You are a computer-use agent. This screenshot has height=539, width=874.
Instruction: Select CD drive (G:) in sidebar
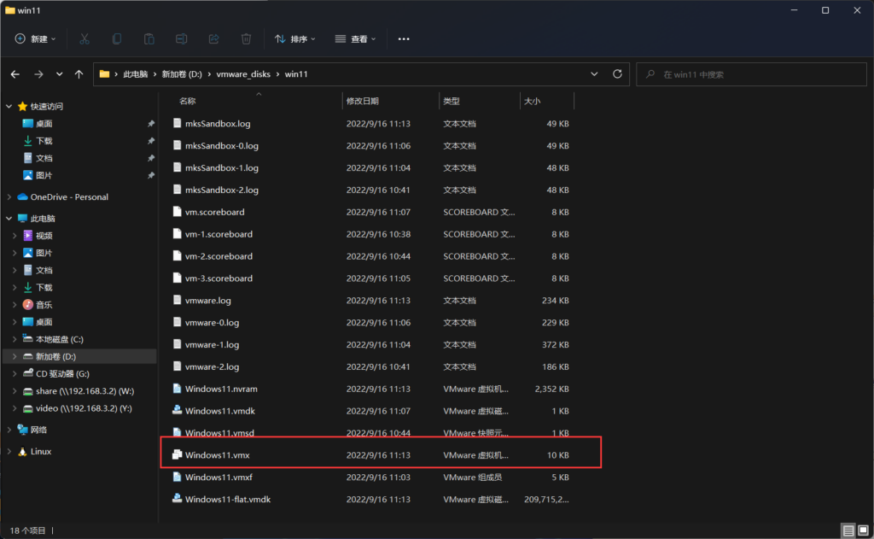click(62, 374)
